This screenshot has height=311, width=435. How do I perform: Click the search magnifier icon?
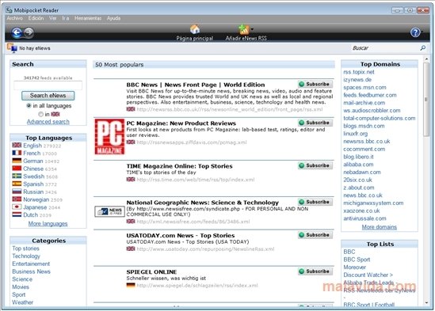click(423, 48)
